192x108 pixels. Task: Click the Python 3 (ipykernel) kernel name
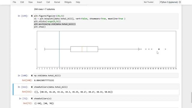(x=169, y=2)
